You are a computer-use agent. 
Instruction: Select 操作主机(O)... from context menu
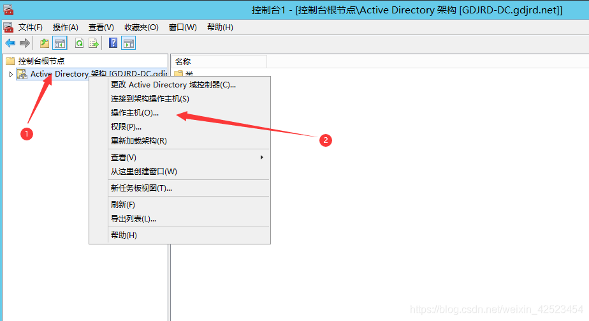pyautogui.click(x=180, y=113)
